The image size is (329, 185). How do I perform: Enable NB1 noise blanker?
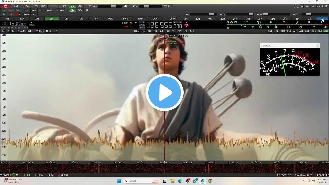tap(161, 31)
